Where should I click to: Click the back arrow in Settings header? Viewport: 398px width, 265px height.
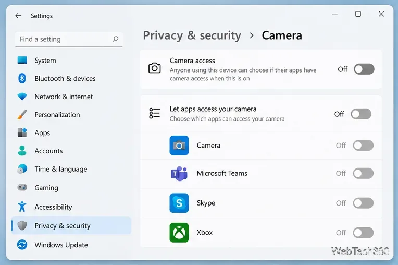point(18,16)
